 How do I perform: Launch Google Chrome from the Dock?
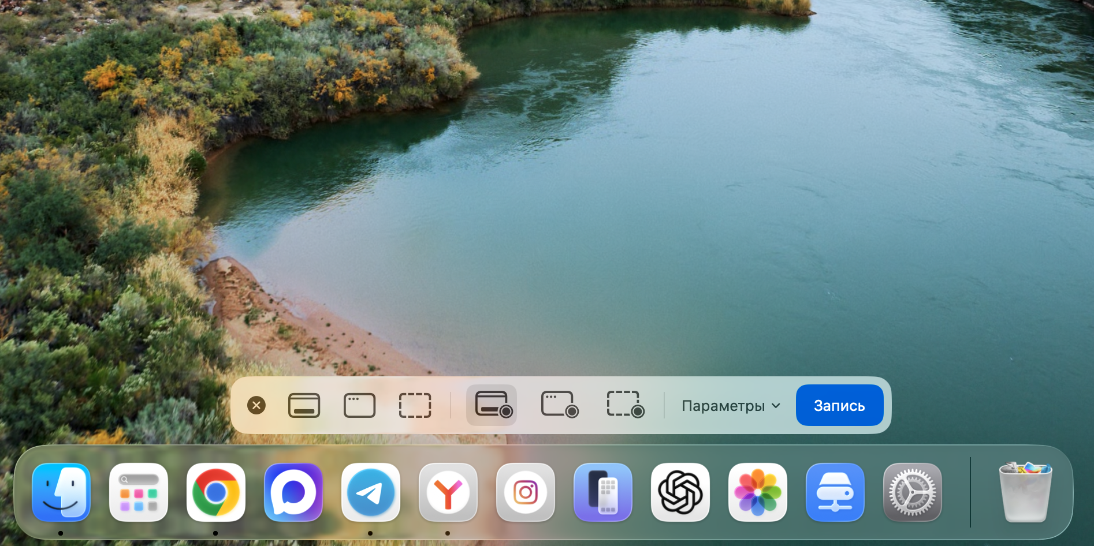(216, 492)
